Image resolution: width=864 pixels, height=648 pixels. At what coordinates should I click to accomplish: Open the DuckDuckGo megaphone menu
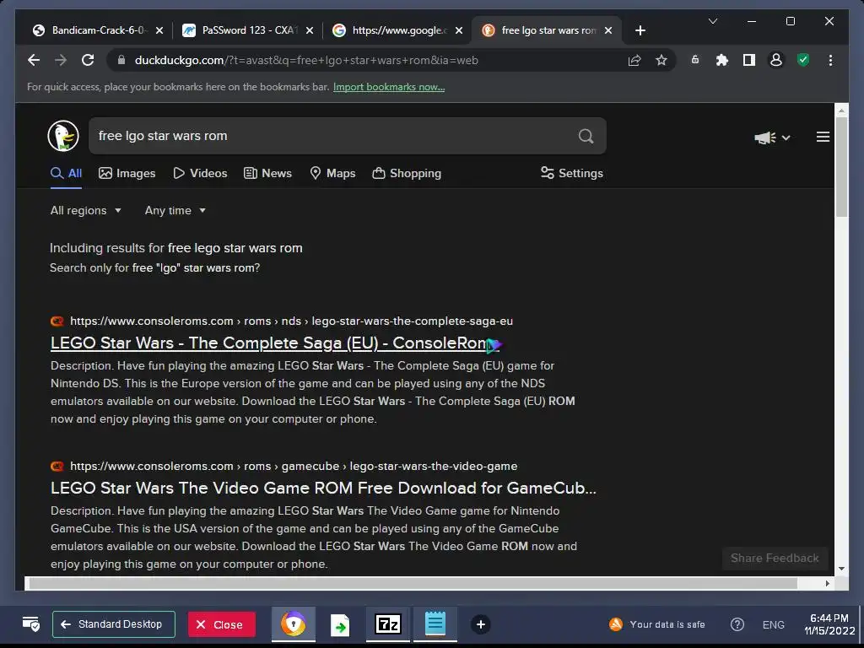click(772, 138)
